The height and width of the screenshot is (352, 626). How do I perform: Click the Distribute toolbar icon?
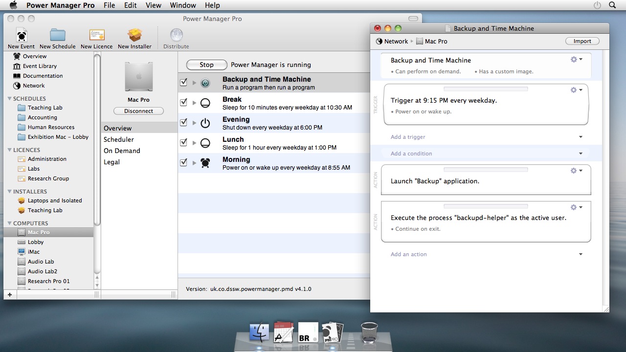click(176, 35)
